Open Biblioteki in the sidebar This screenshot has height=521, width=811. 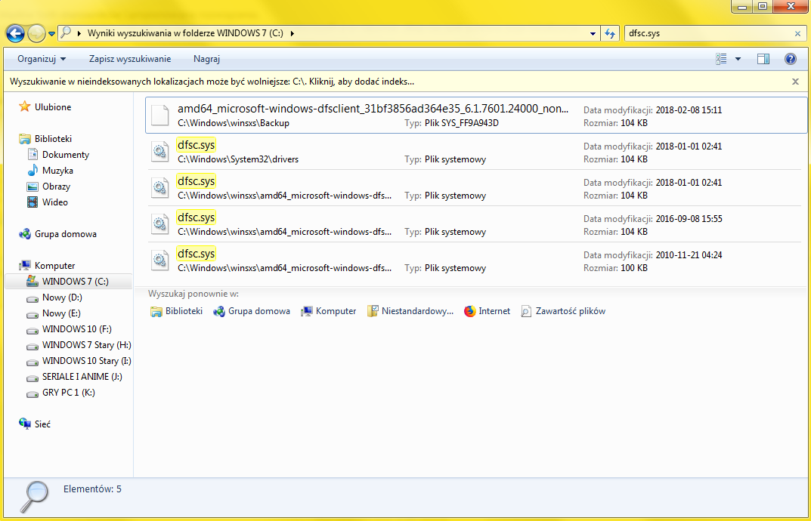(53, 139)
